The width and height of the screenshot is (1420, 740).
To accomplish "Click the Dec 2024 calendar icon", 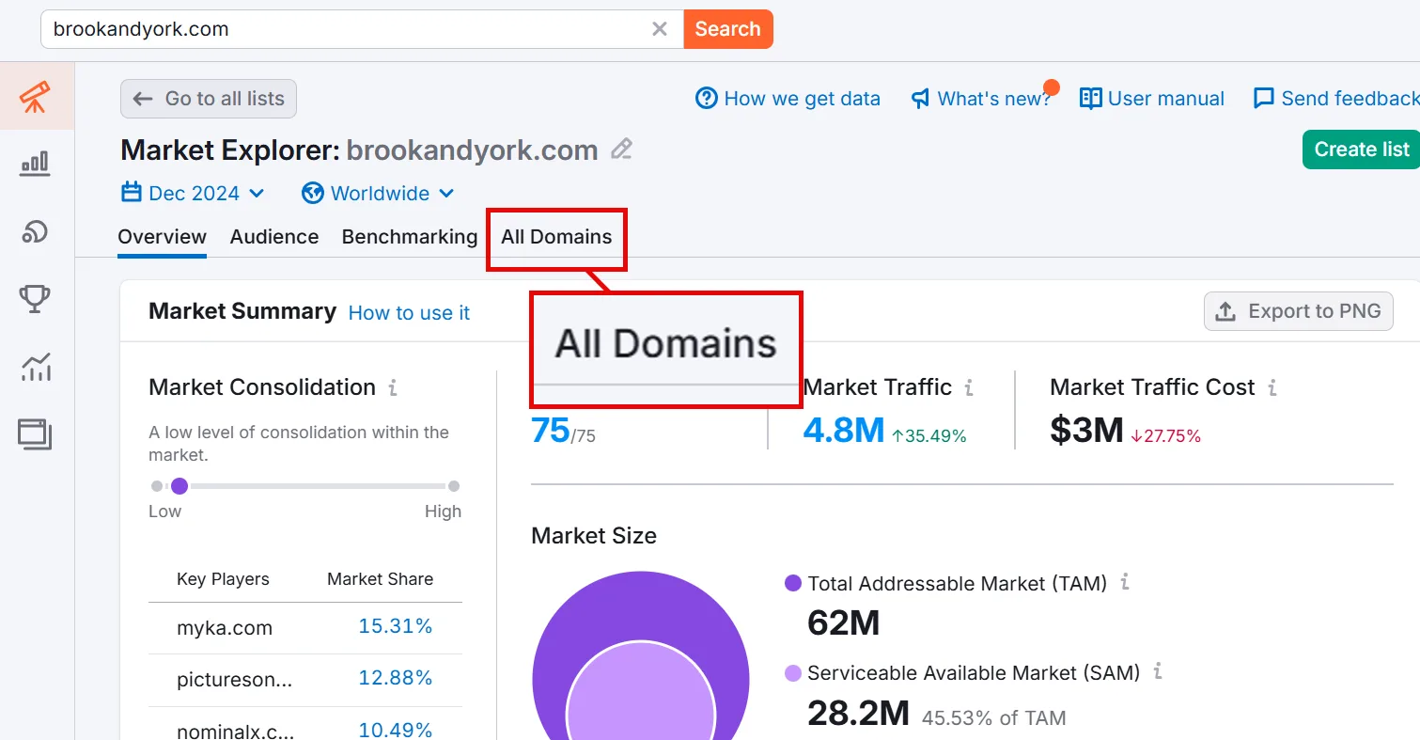I will (x=132, y=193).
